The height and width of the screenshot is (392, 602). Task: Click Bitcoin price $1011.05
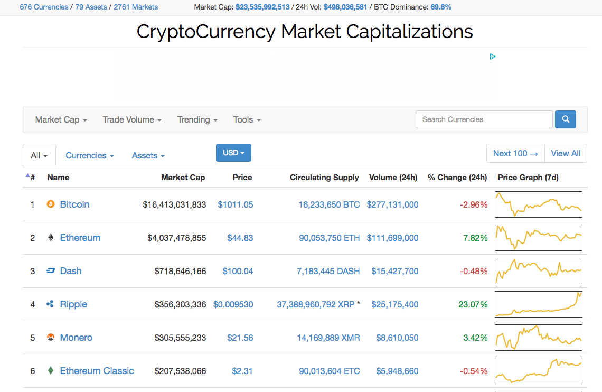(236, 204)
